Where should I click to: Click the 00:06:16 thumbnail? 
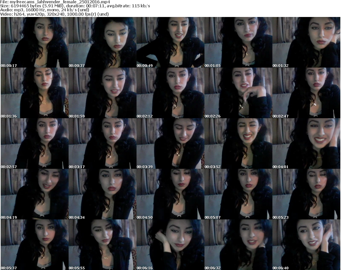click(x=170, y=245)
